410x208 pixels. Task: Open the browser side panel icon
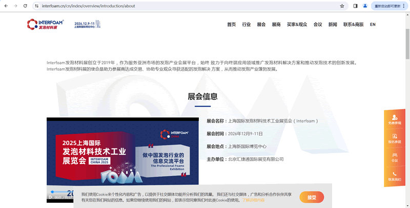(355, 6)
